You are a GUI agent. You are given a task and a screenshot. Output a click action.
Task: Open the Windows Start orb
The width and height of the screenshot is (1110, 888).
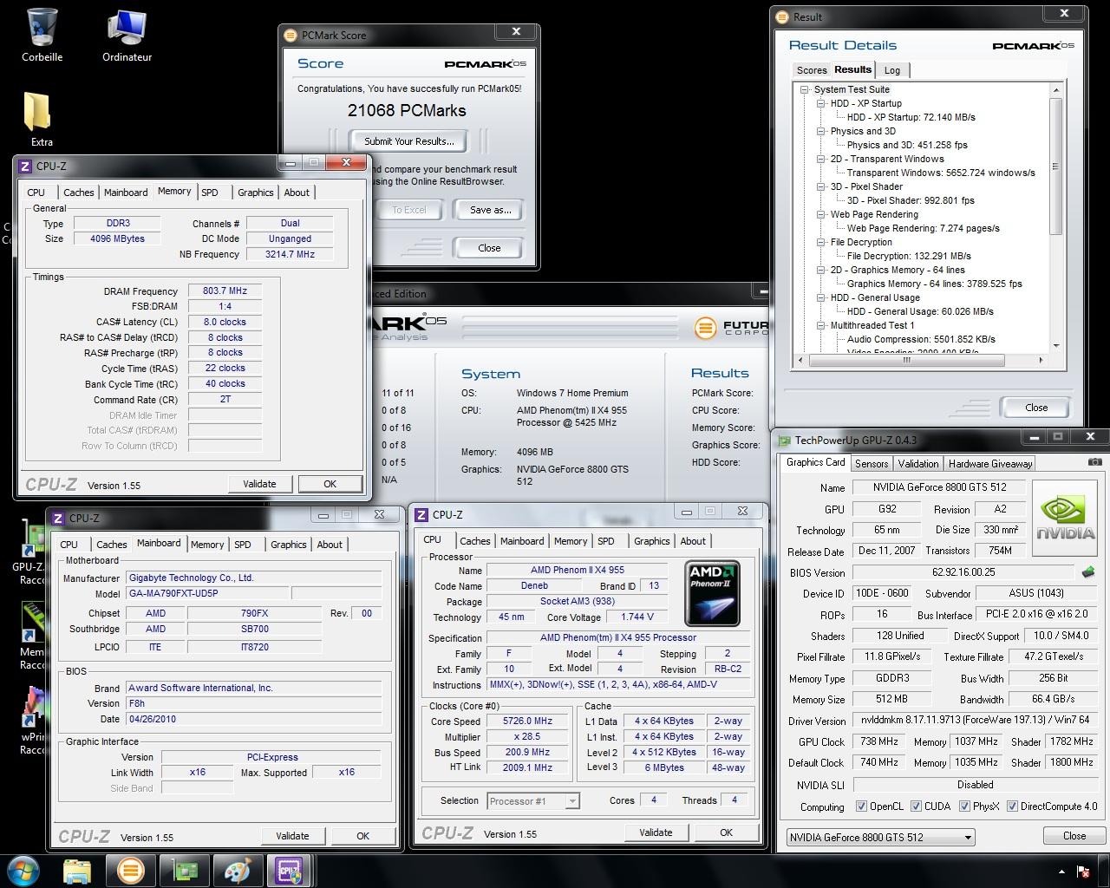[23, 871]
